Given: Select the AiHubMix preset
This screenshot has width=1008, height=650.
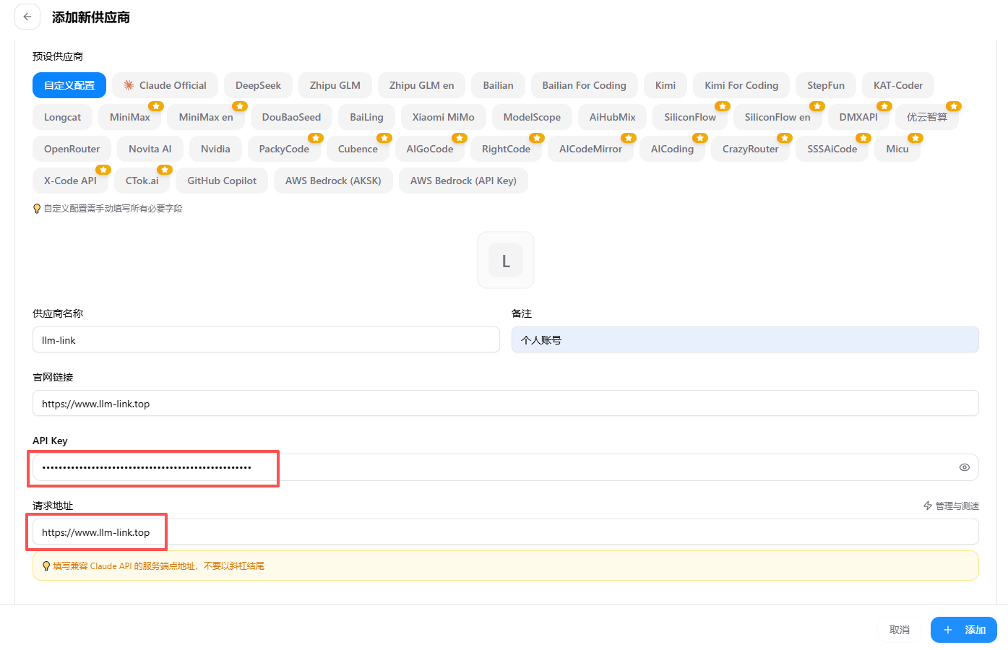Looking at the screenshot, I should 613,117.
